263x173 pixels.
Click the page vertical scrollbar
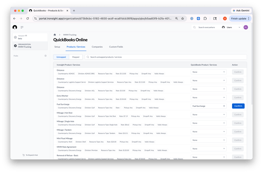pos(252,63)
